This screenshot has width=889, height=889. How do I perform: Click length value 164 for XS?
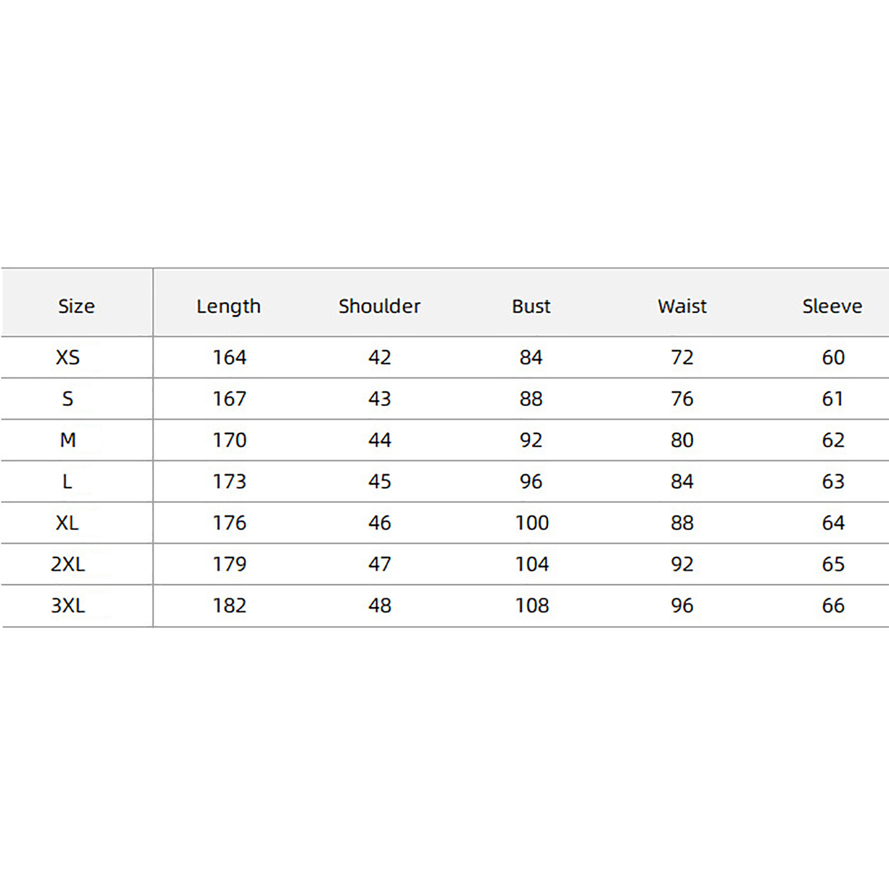[229, 357]
